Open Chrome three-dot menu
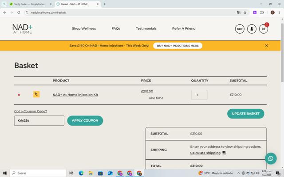Viewport: 284px width, 177px height. 280,12
